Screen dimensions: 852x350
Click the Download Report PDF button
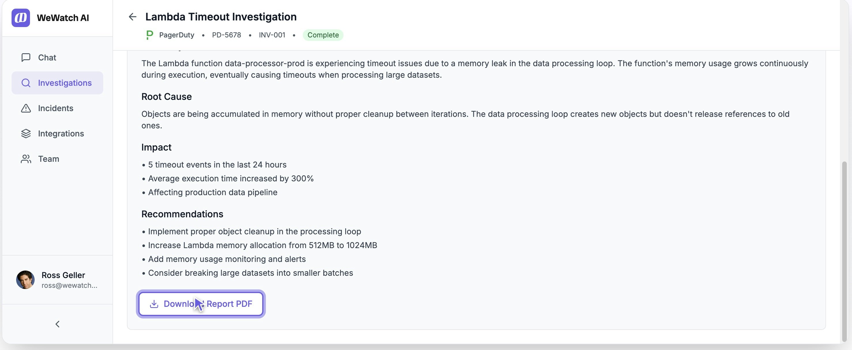200,304
